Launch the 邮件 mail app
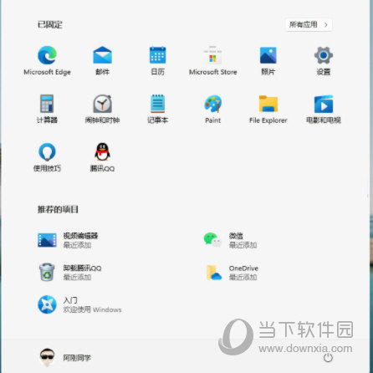The width and height of the screenshot is (373, 373). (x=102, y=60)
